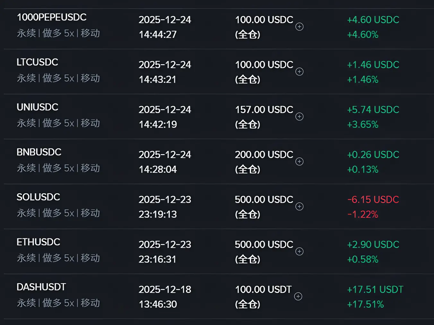Click the SOLUSDC symbol name

38,197
